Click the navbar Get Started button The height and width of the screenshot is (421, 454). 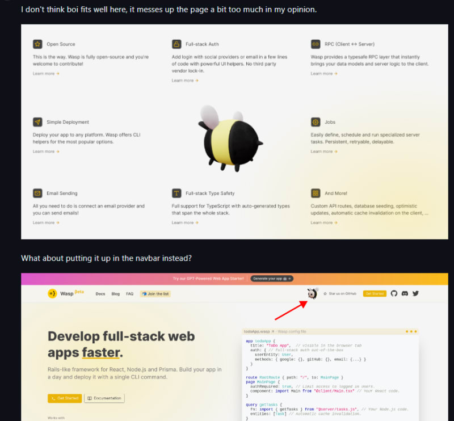[x=375, y=293]
